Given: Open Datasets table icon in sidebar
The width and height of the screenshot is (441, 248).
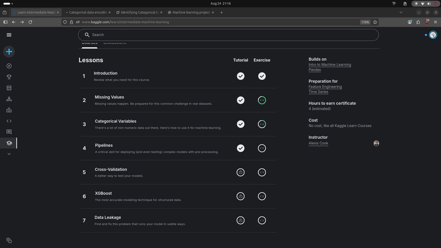Looking at the screenshot, I should coord(9,88).
